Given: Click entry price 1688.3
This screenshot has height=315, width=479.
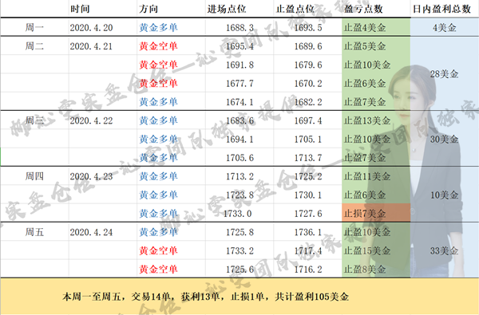Looking at the screenshot, I should (239, 28).
